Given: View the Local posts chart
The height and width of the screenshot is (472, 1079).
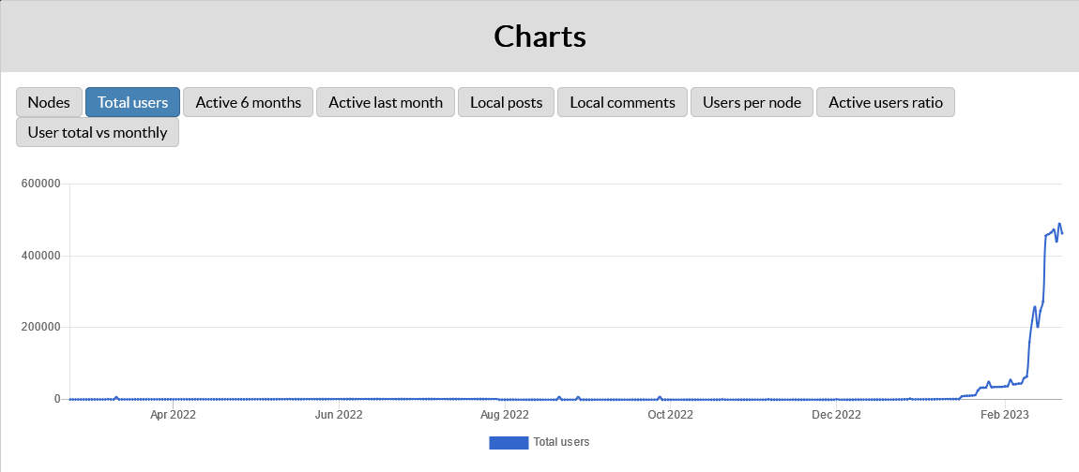Looking at the screenshot, I should [x=506, y=102].
